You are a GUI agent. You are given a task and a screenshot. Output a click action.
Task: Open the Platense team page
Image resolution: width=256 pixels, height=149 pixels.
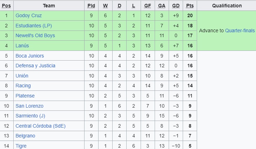[25, 96]
